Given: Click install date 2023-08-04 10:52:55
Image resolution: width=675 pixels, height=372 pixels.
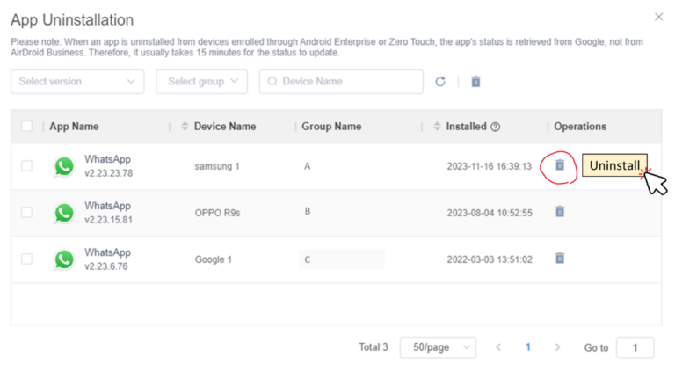Looking at the screenshot, I should [490, 213].
